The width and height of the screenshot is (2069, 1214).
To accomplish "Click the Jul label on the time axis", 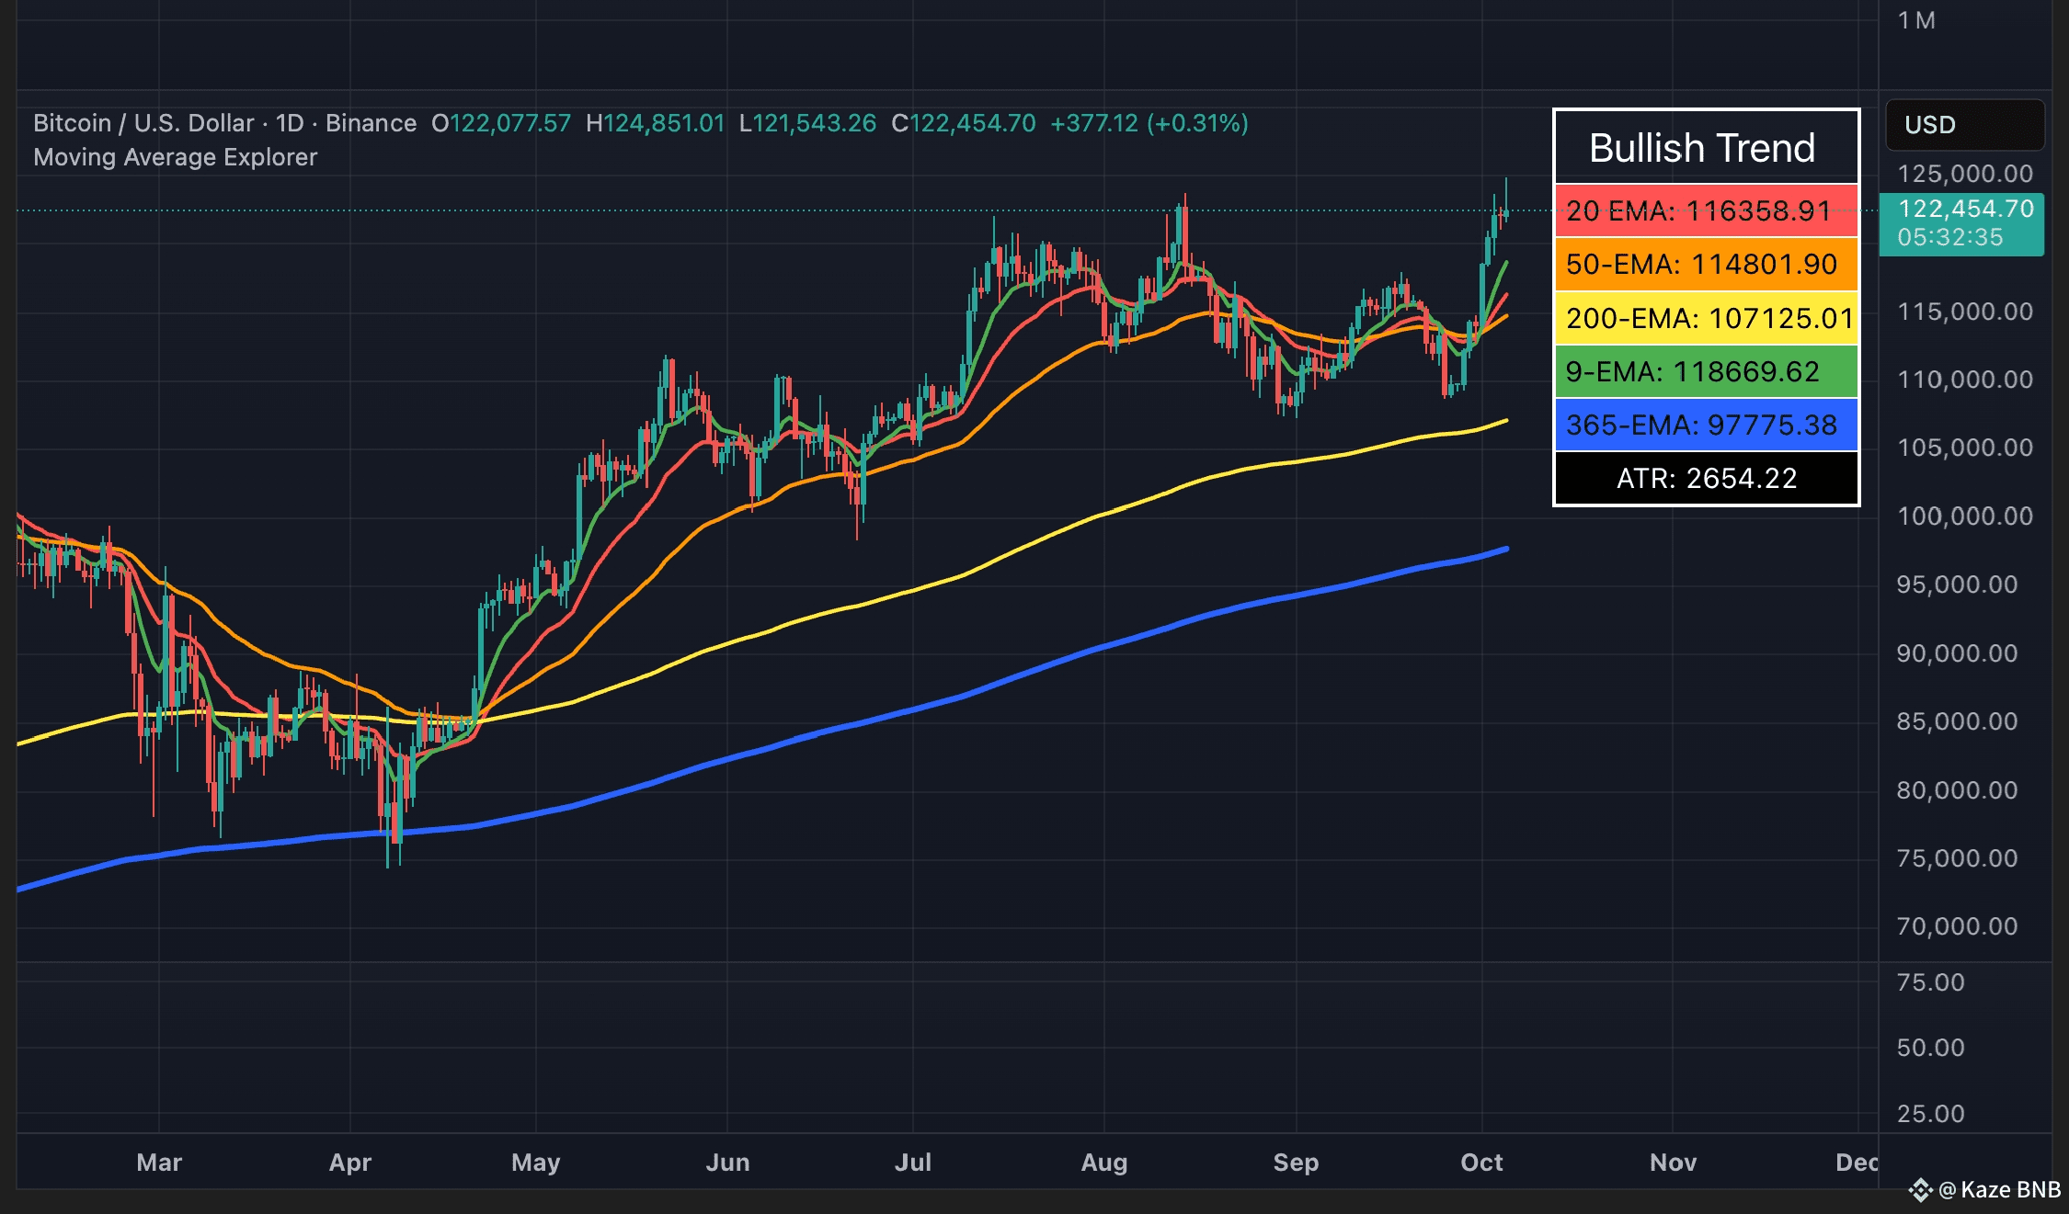I will (x=912, y=1163).
